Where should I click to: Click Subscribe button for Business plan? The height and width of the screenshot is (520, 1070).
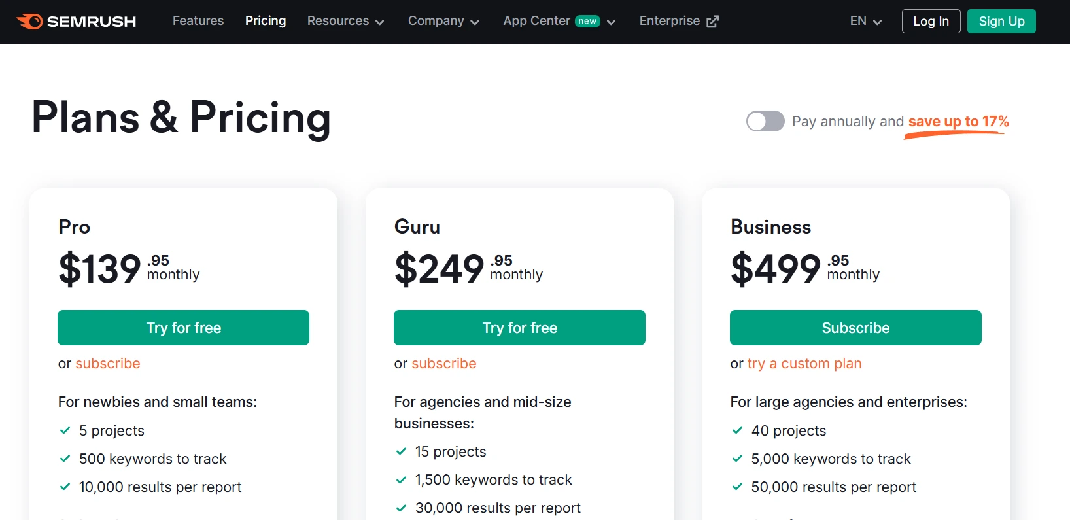coord(855,328)
